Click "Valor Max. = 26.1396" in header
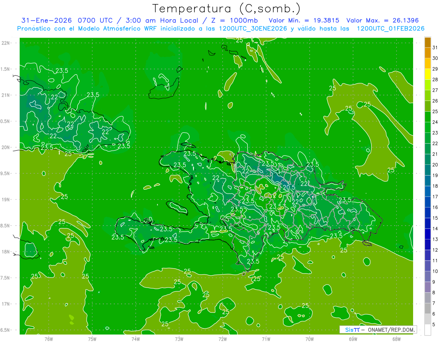This screenshot has width=445, height=344. click(x=382, y=20)
